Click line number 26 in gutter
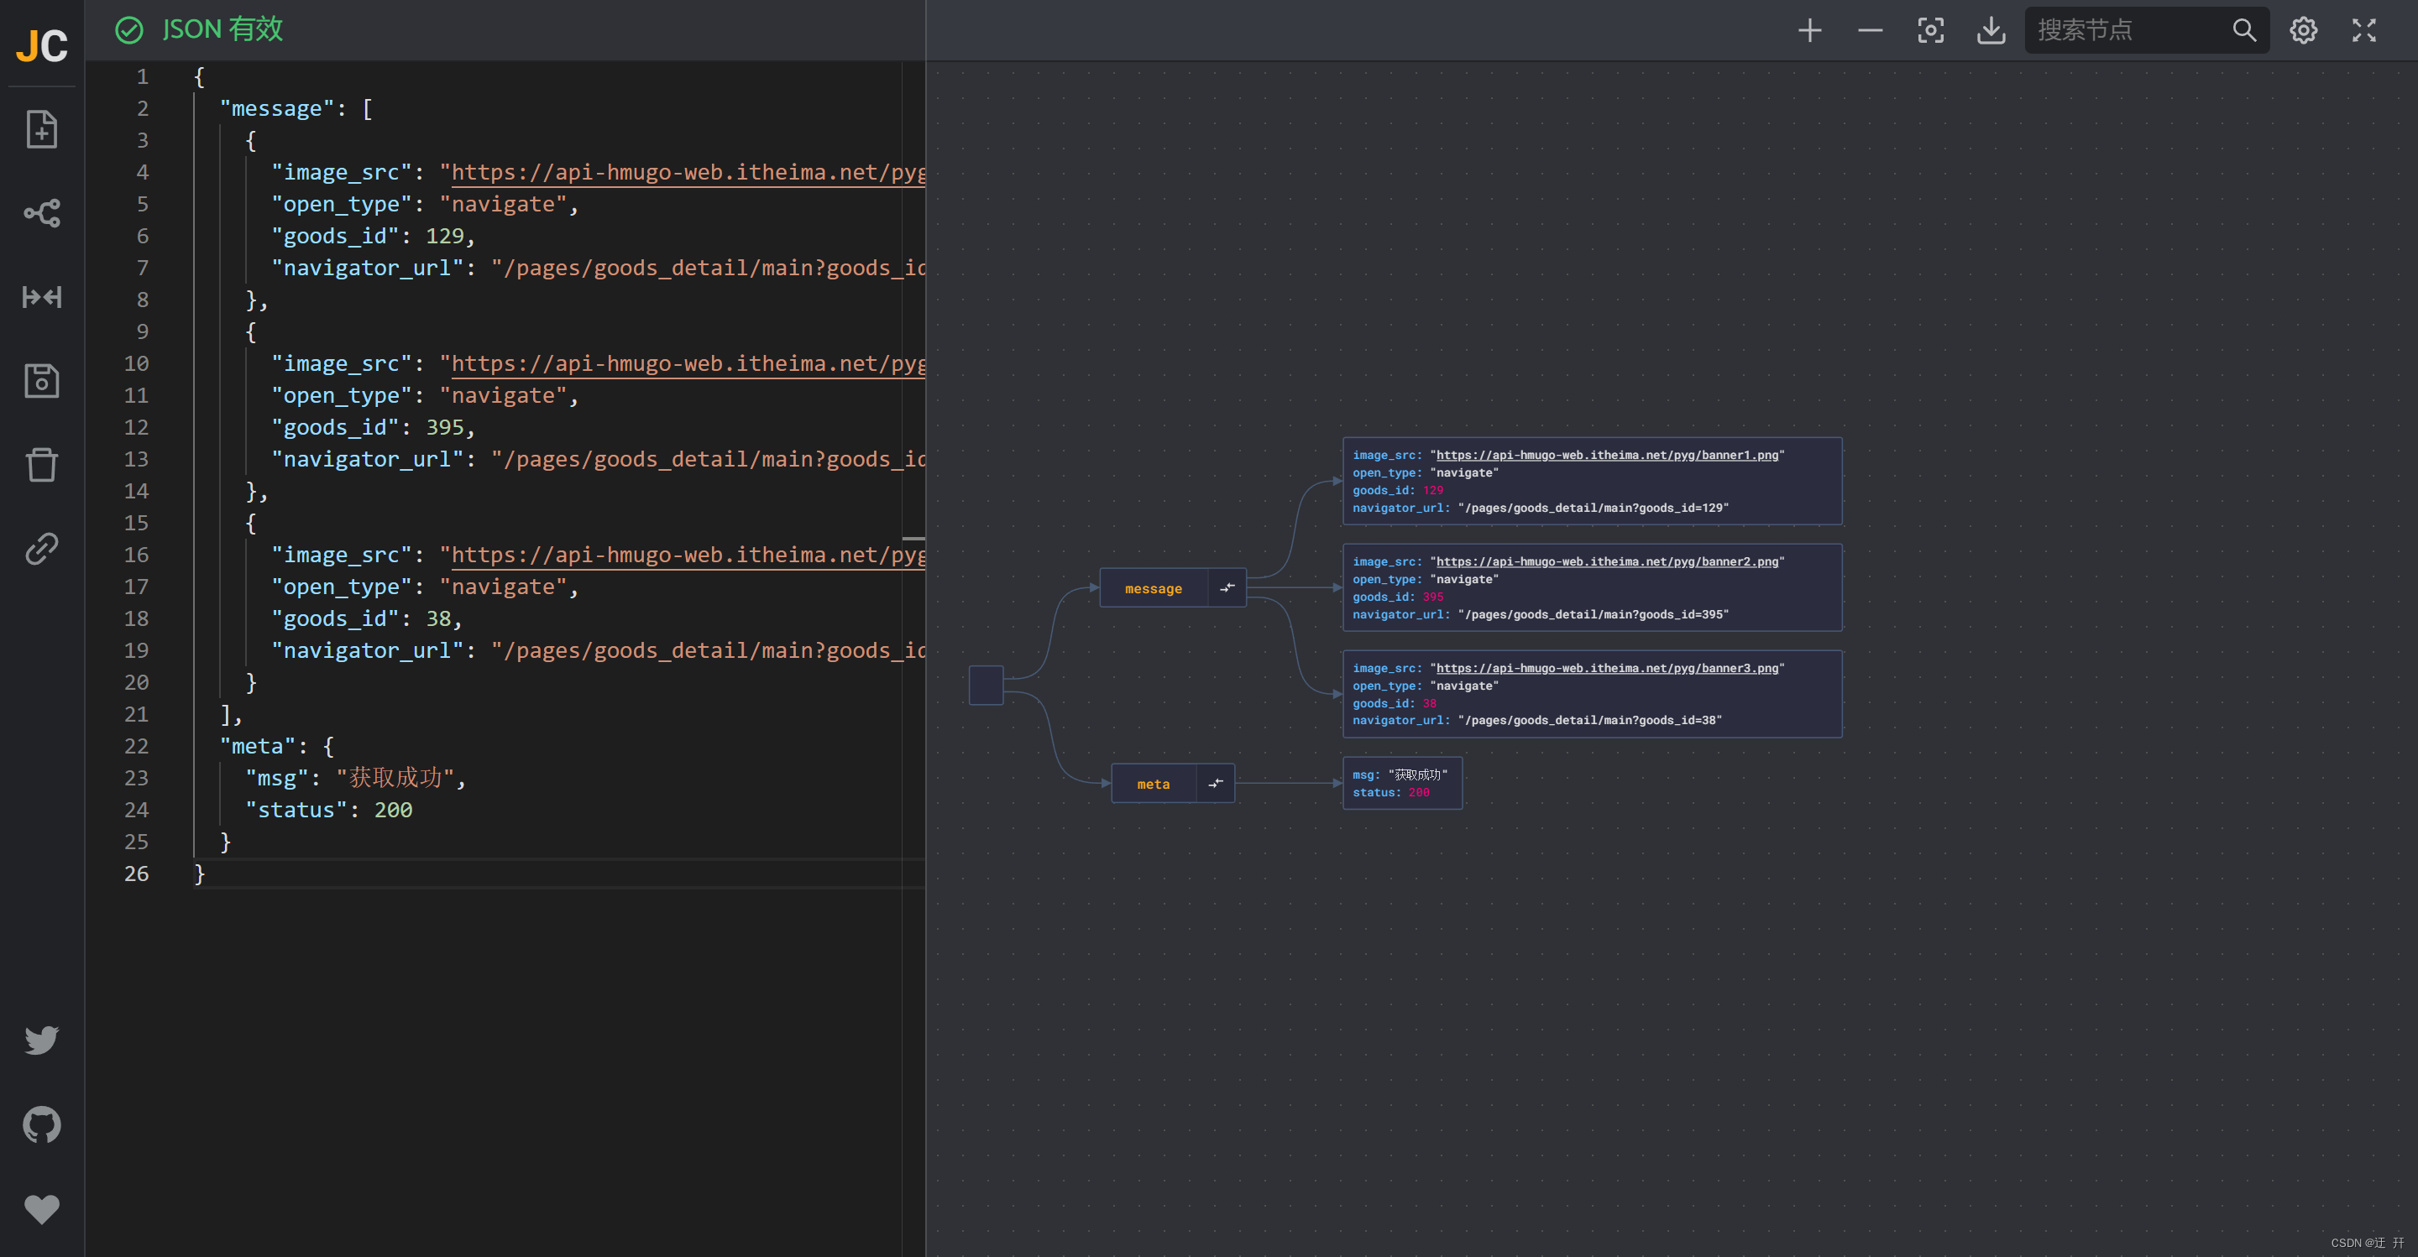This screenshot has height=1257, width=2418. pyautogui.click(x=136, y=874)
